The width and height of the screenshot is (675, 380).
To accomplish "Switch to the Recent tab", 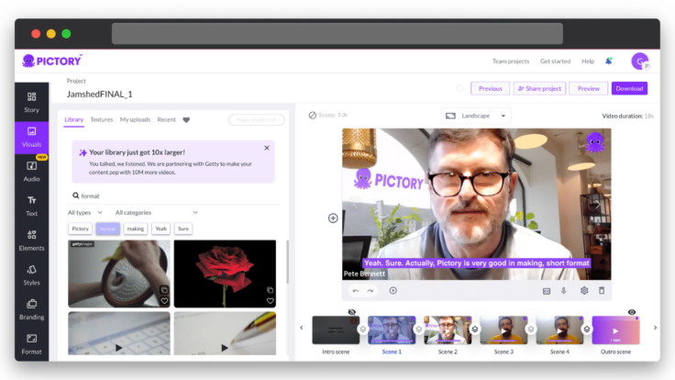I will [x=167, y=119].
